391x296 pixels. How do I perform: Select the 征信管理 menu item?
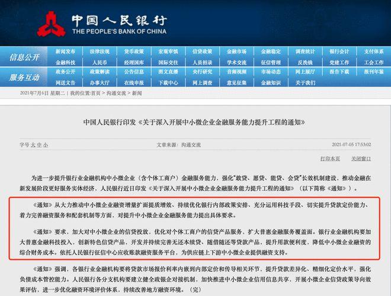coord(271,62)
